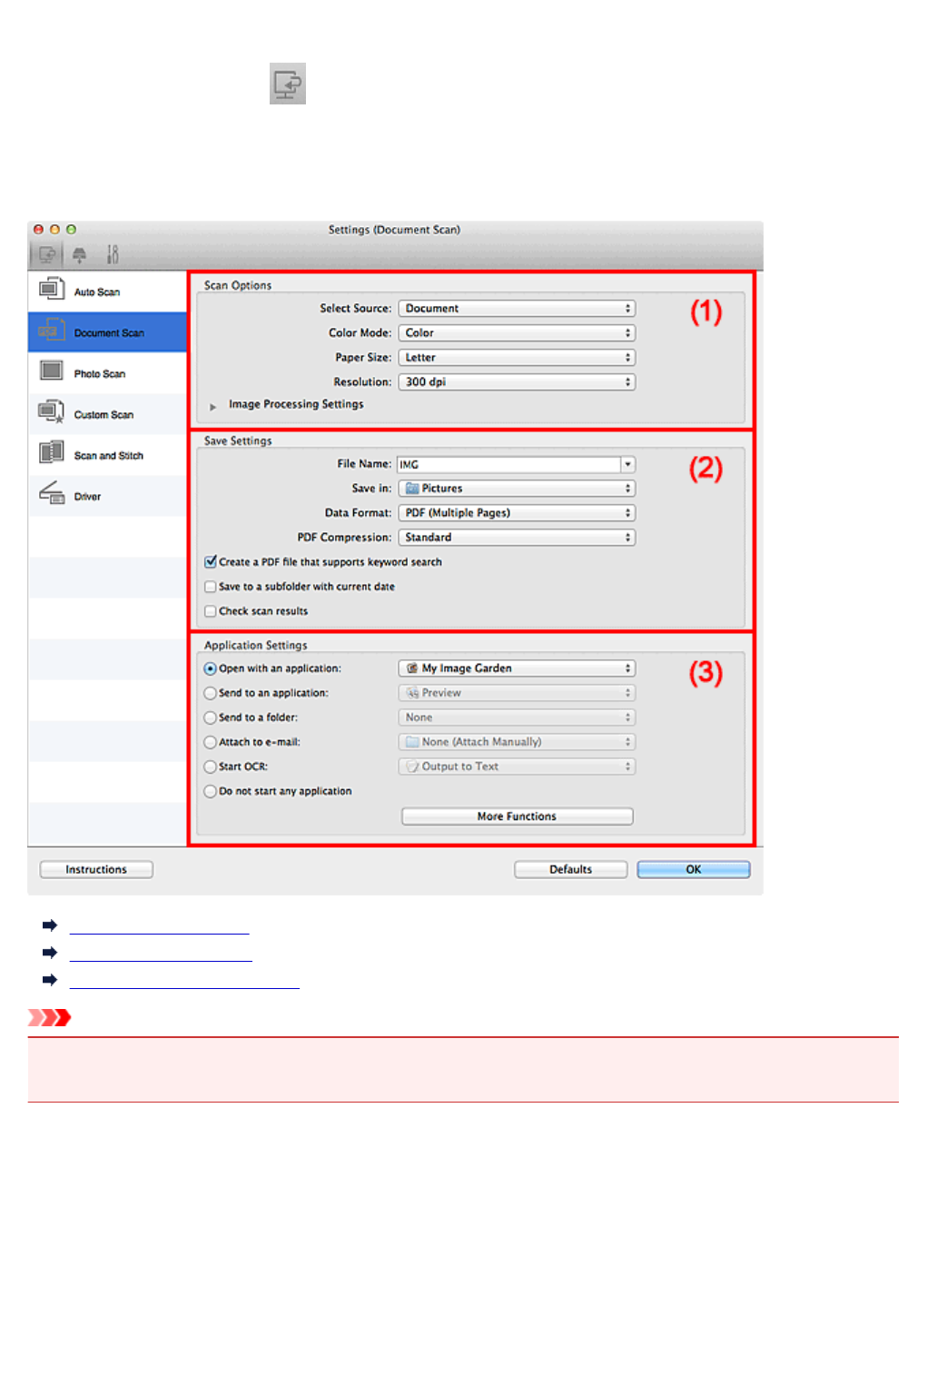Image resolution: width=927 pixels, height=1375 pixels.
Task: Select the Scan and Stitch label
Action: [109, 456]
